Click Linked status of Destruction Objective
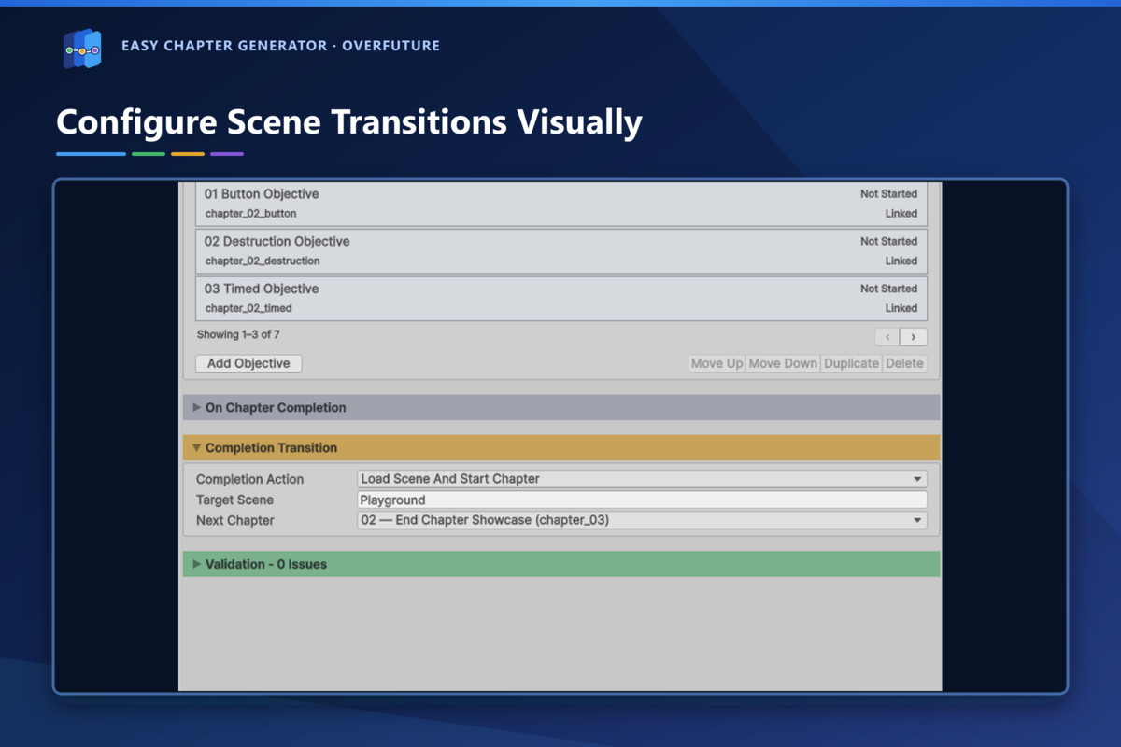The width and height of the screenshot is (1121, 747). pos(901,261)
